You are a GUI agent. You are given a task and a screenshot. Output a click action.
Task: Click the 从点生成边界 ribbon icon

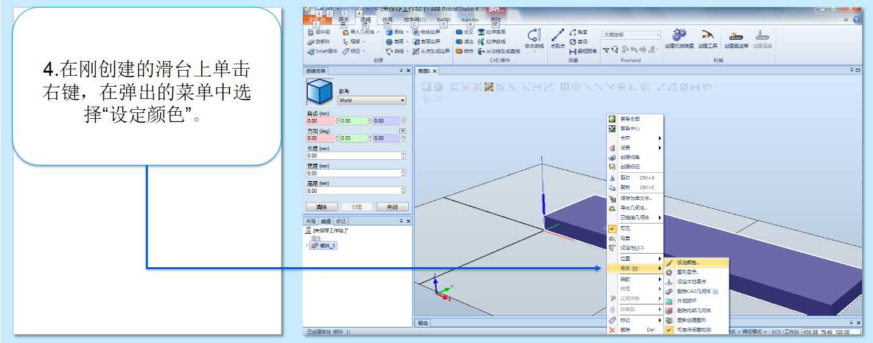point(416,51)
